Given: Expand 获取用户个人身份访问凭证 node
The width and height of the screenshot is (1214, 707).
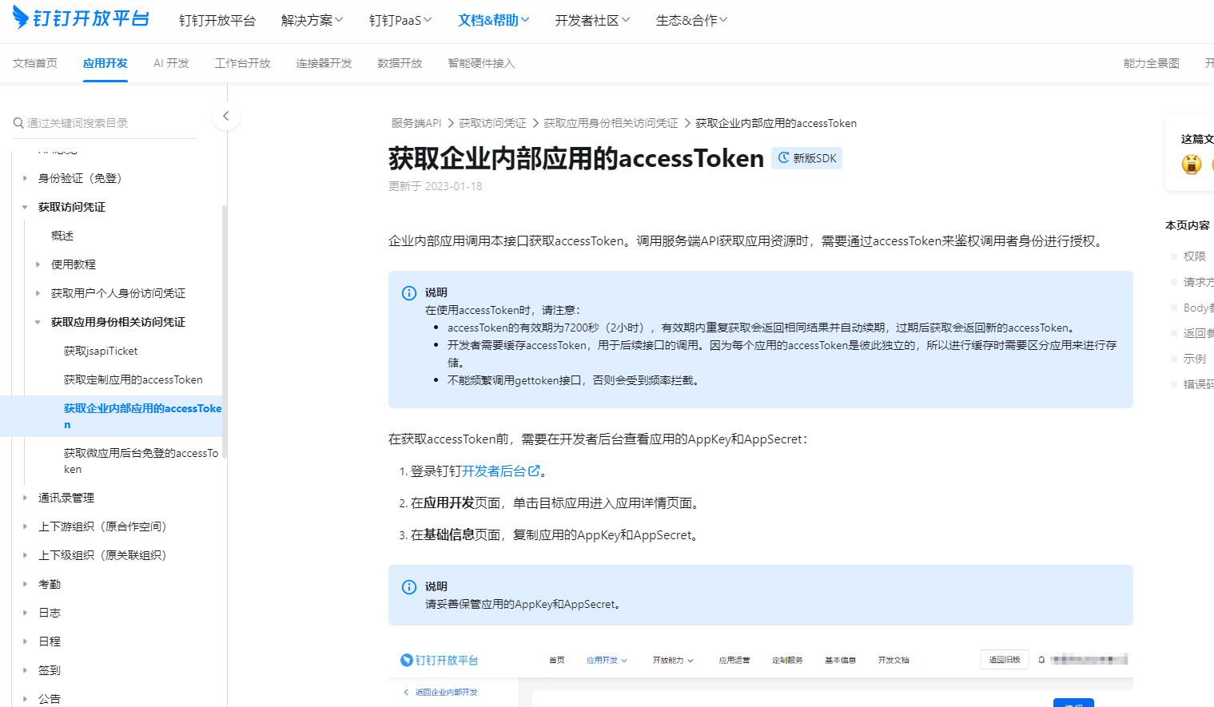Looking at the screenshot, I should [38, 293].
